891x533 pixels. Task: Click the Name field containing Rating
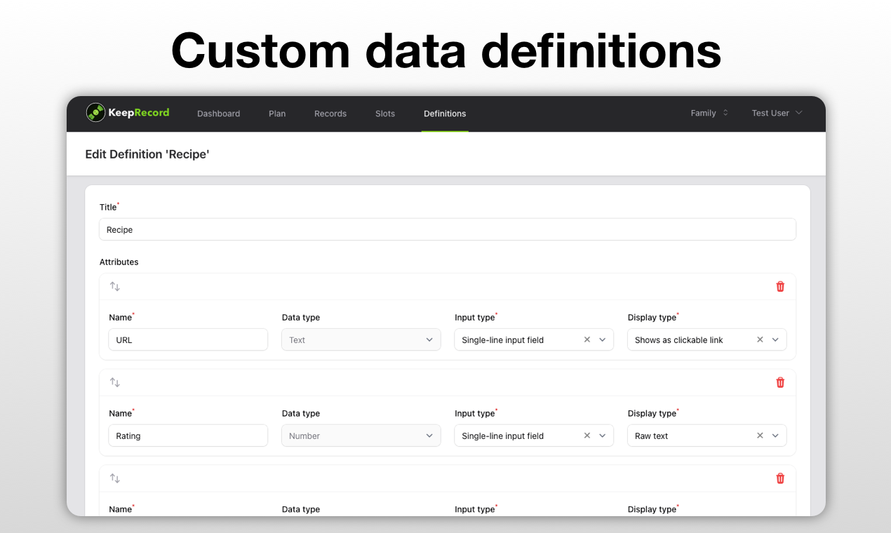[188, 436]
